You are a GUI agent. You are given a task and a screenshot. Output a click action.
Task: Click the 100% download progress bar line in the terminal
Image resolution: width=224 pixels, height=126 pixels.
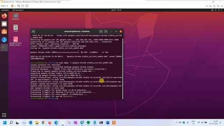[x=69, y=52]
